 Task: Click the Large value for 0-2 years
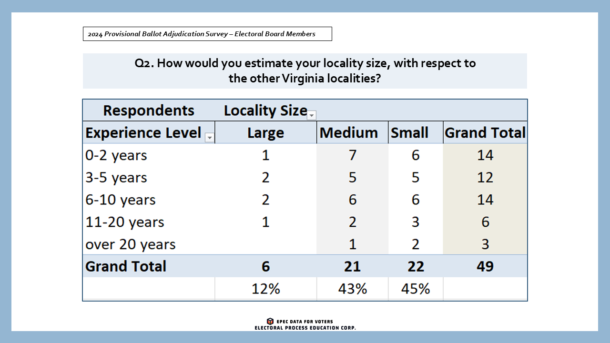(265, 155)
